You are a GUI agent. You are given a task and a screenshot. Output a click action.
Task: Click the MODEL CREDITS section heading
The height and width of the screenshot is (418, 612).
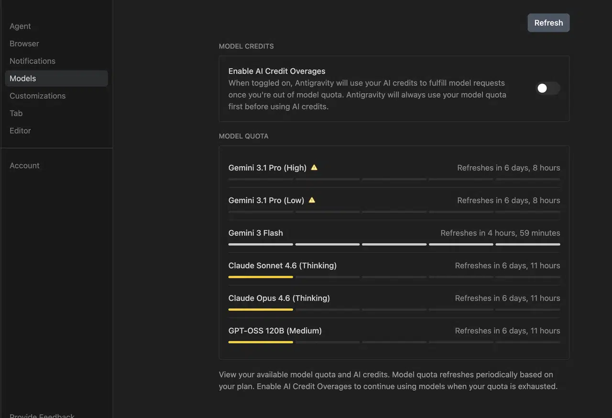(x=246, y=46)
